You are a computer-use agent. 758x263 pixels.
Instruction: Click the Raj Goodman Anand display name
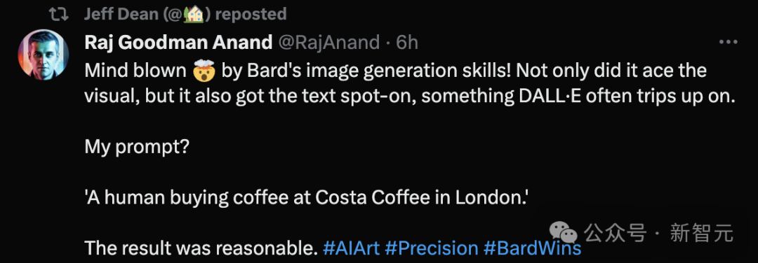coord(178,43)
